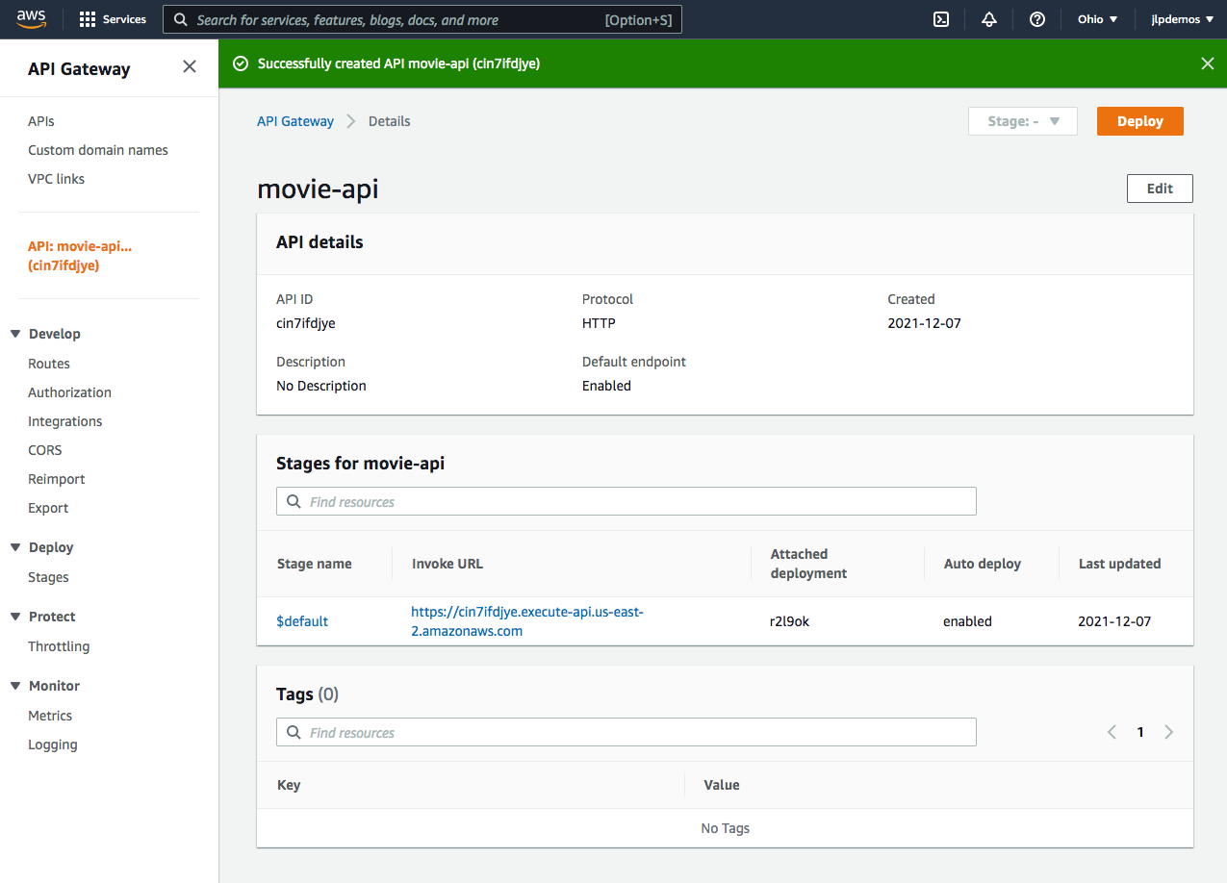Open the notifications bell
Image resolution: width=1227 pixels, height=883 pixels.
[989, 19]
